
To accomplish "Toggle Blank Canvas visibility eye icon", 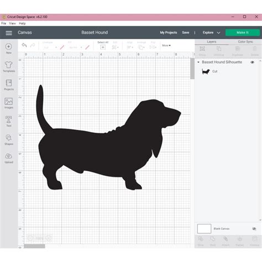I will (x=254, y=229).
